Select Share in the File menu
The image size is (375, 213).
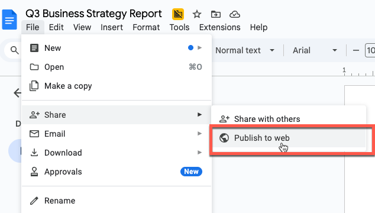coord(117,115)
